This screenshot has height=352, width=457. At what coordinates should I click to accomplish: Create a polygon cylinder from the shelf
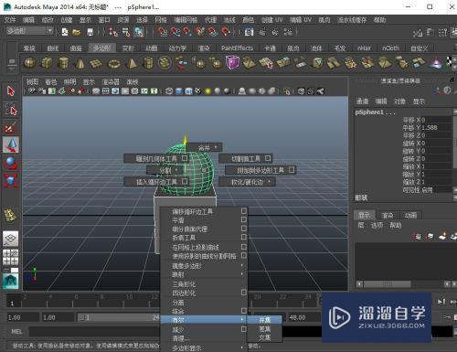(x=63, y=63)
